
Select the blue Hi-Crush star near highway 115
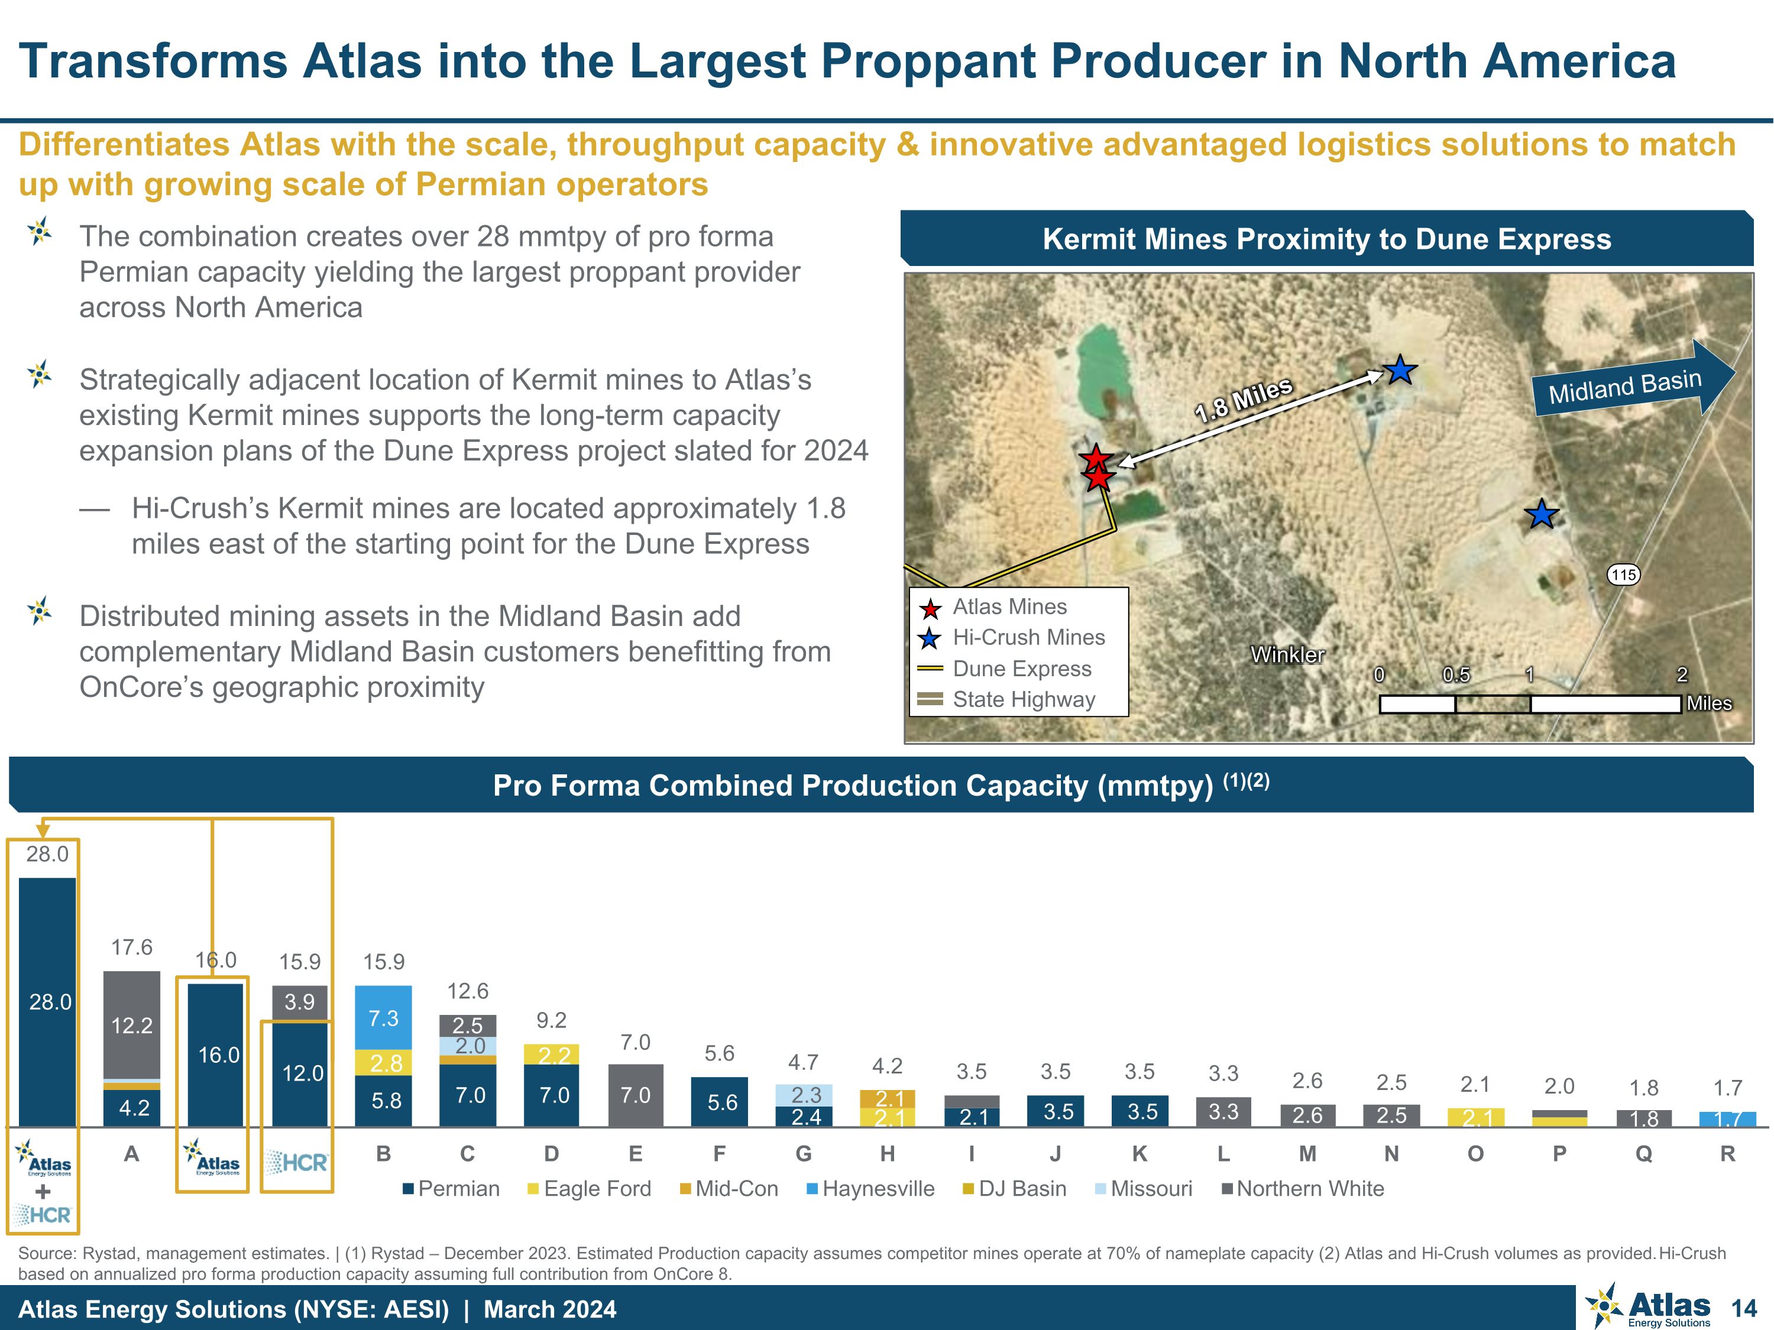(x=1542, y=514)
